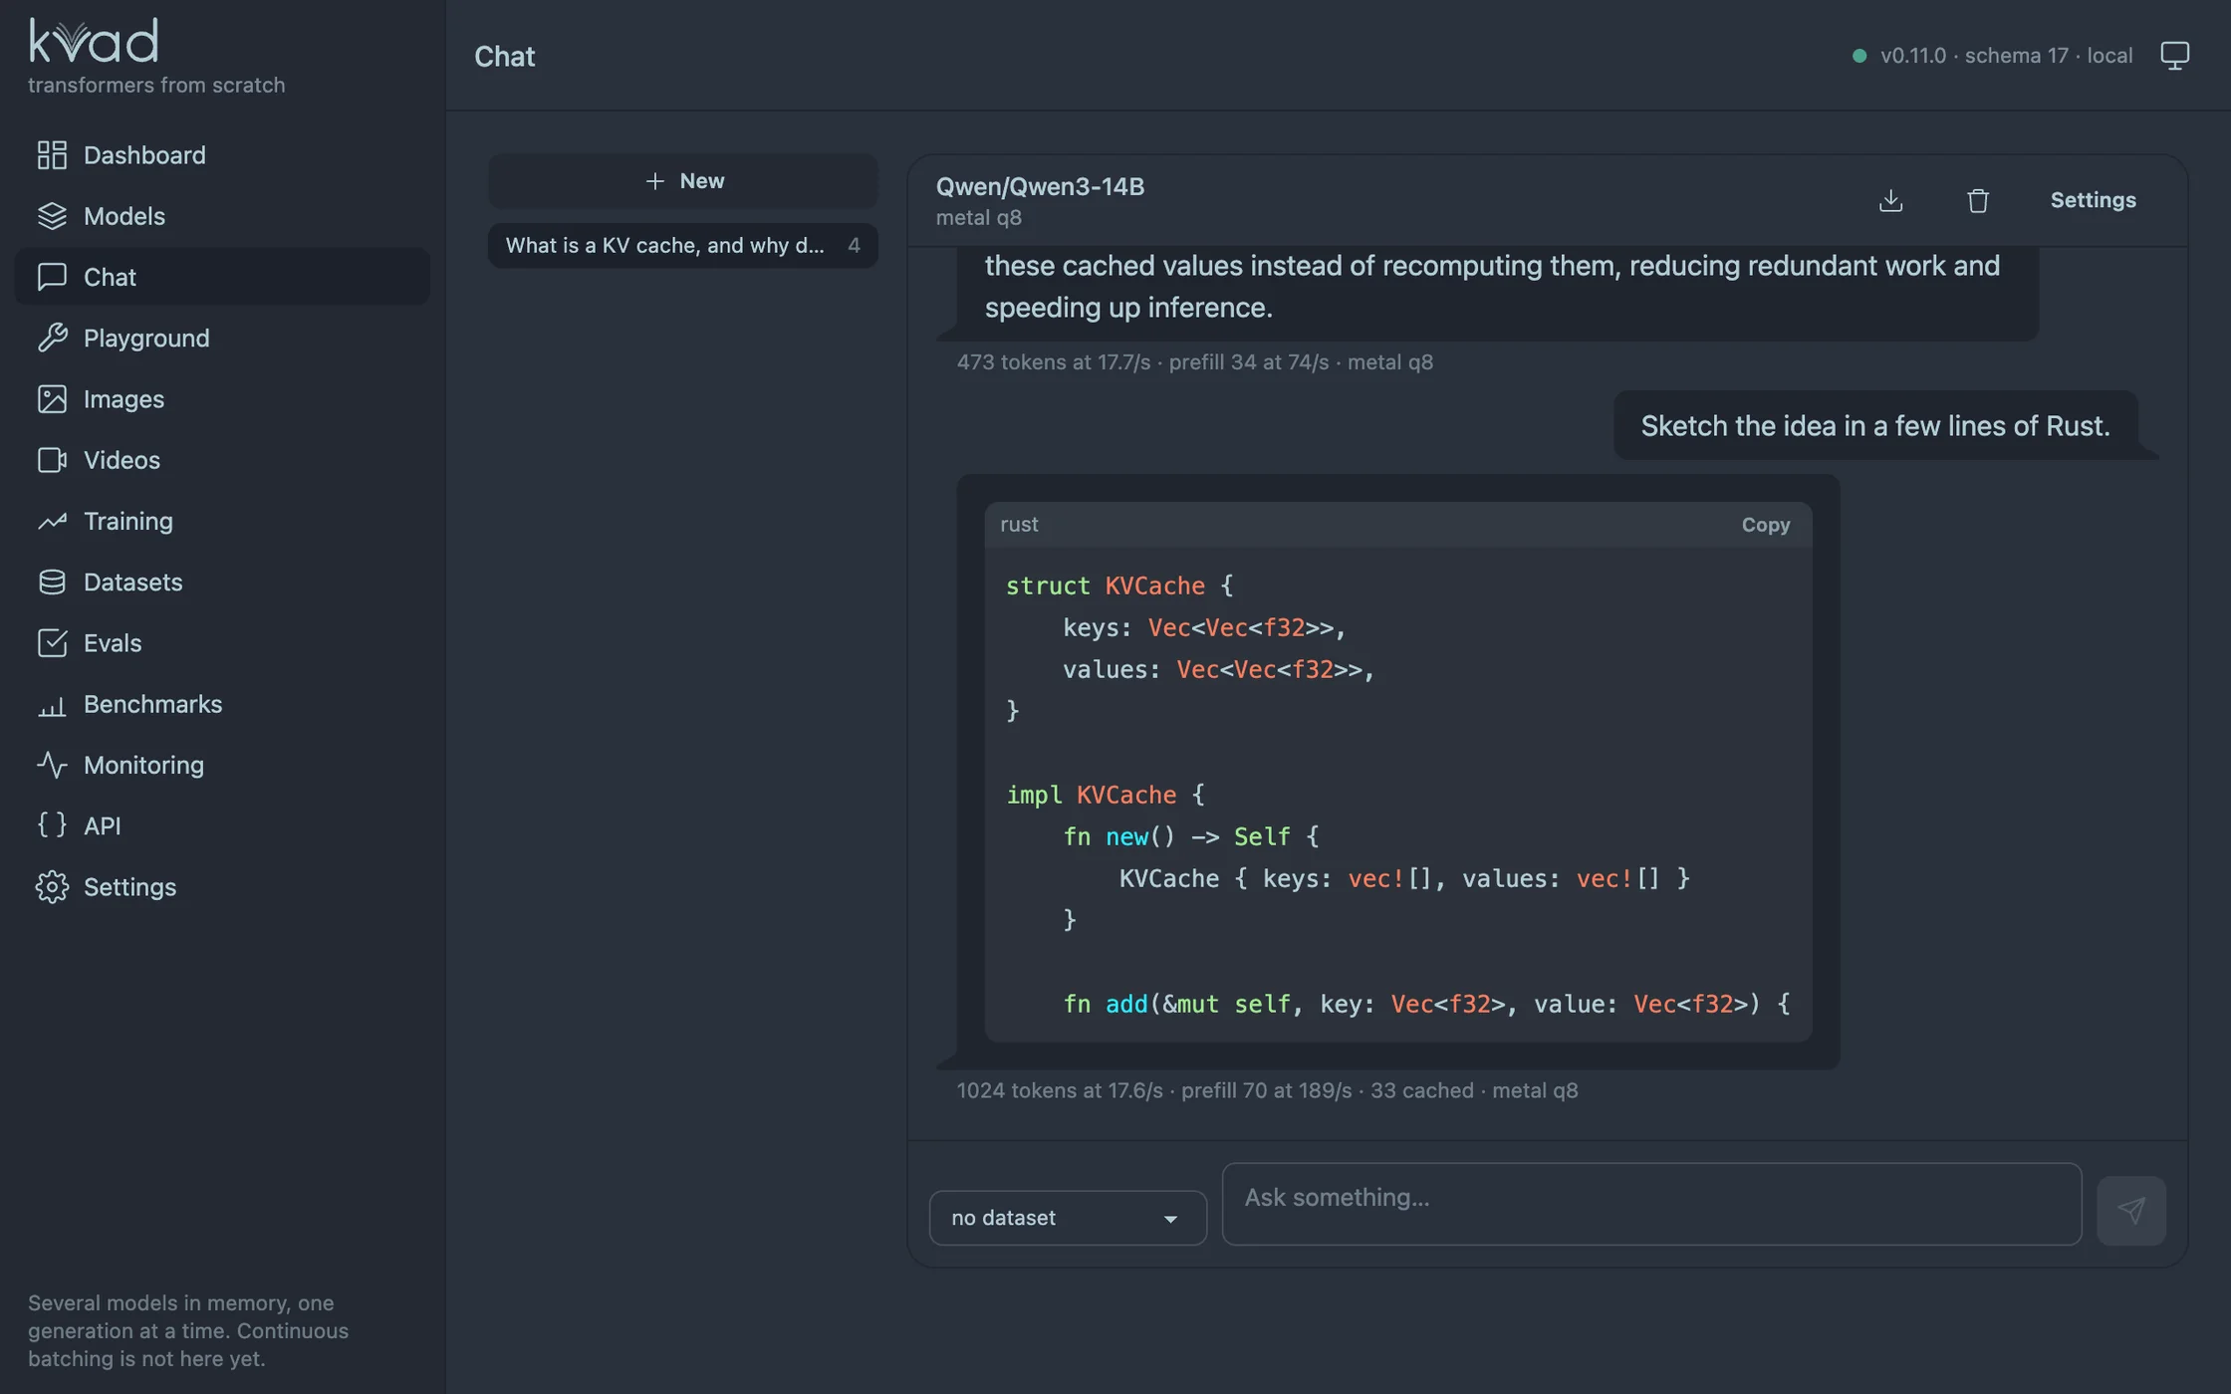
Task: Click the Settings gear icon in sidebar
Action: 52,887
